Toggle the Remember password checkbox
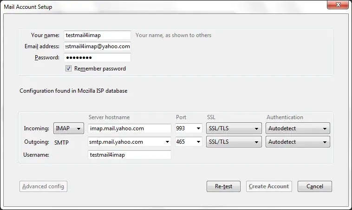 pos(68,68)
